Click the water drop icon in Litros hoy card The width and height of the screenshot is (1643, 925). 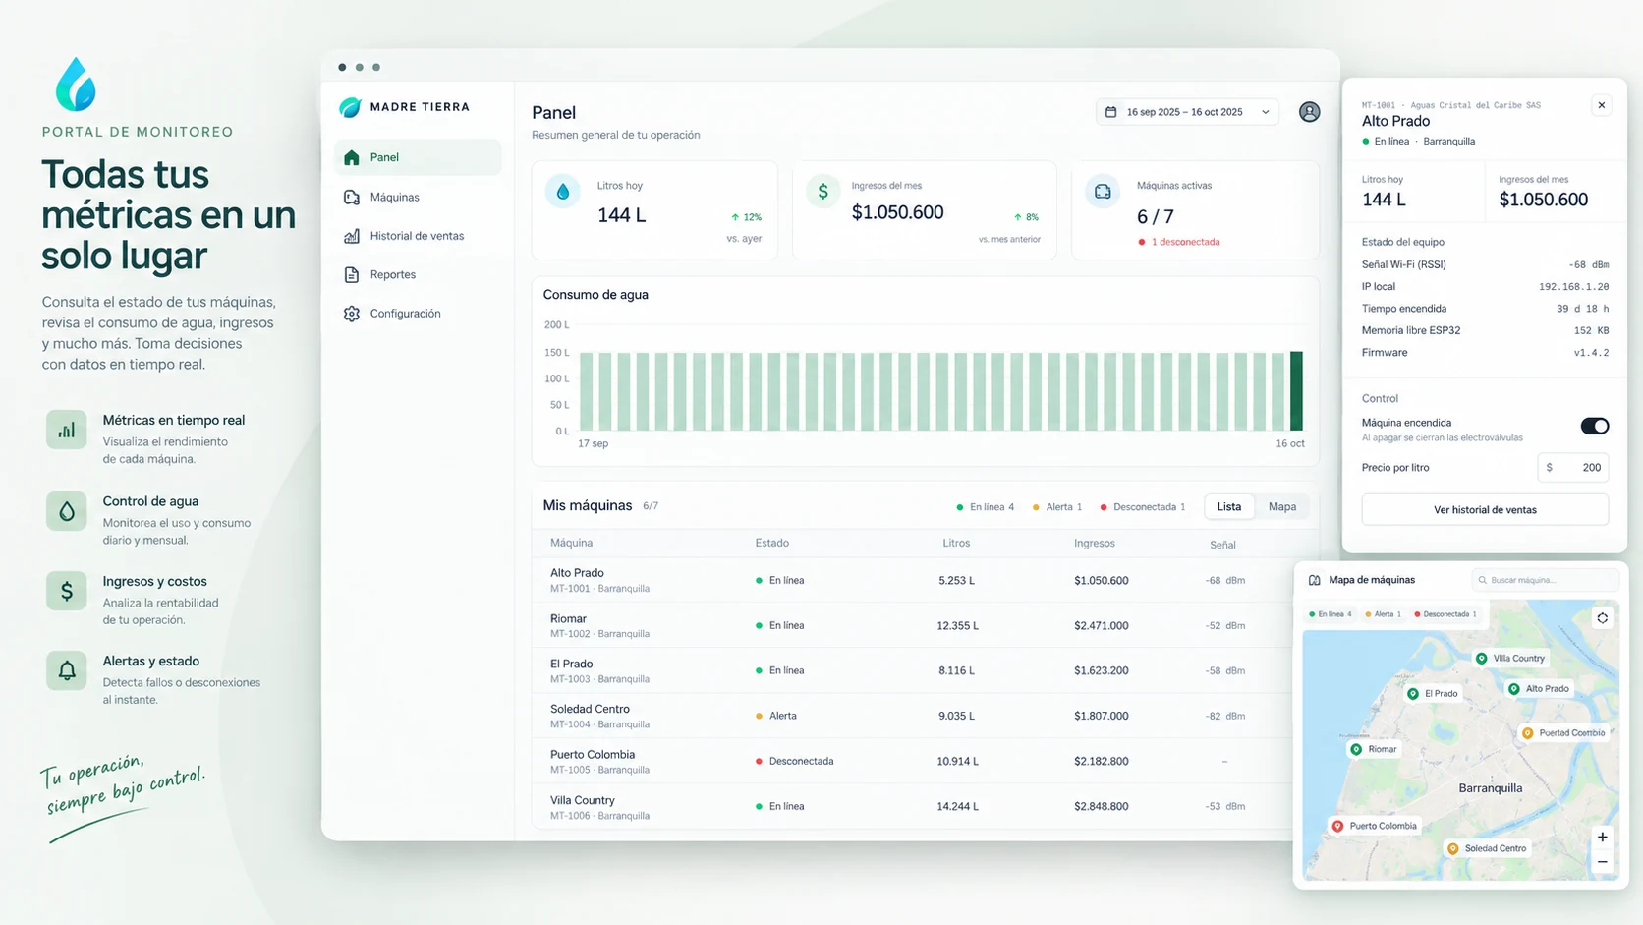[562, 192]
